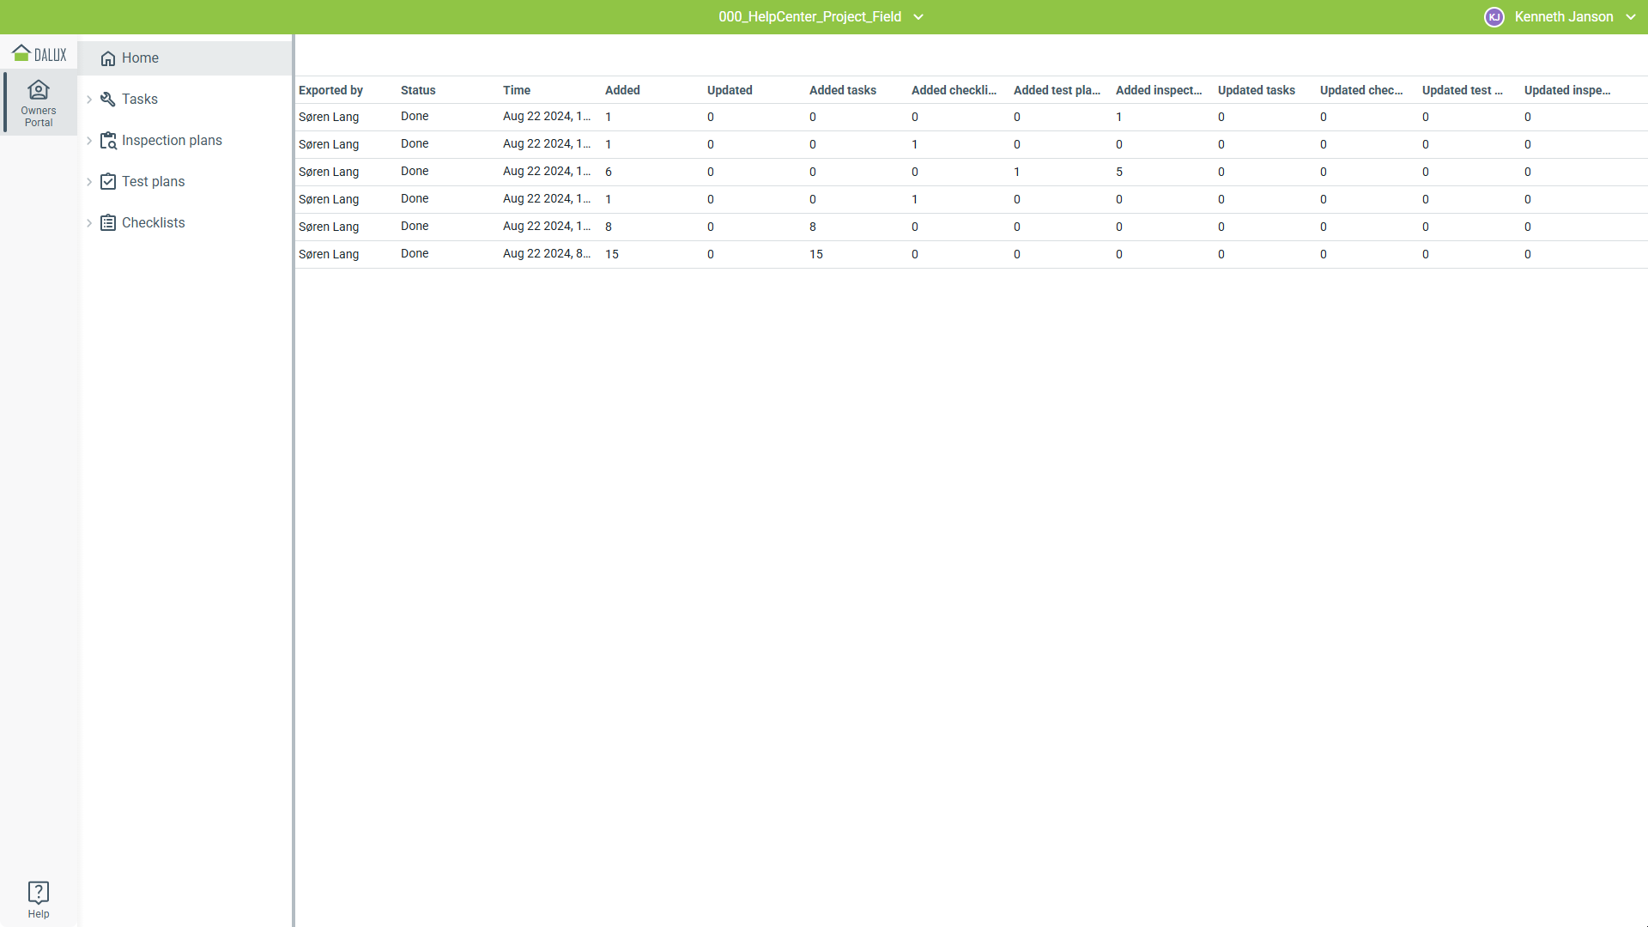
Task: Select the Home menu item
Action: [140, 58]
